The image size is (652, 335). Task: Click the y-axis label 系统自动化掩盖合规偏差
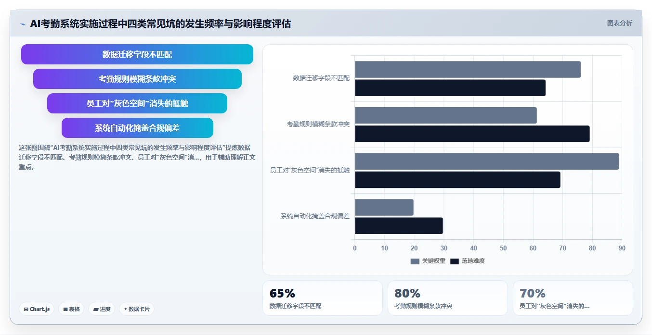[315, 216]
